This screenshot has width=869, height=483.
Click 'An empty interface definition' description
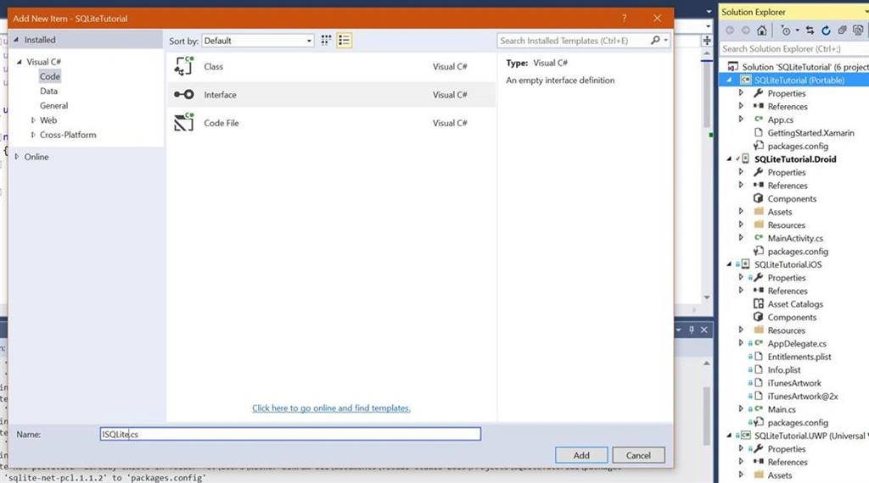[560, 80]
